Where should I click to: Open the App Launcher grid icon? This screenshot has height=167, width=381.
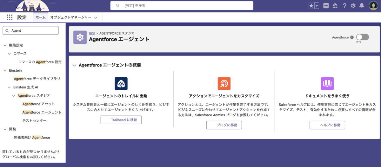tap(10, 17)
